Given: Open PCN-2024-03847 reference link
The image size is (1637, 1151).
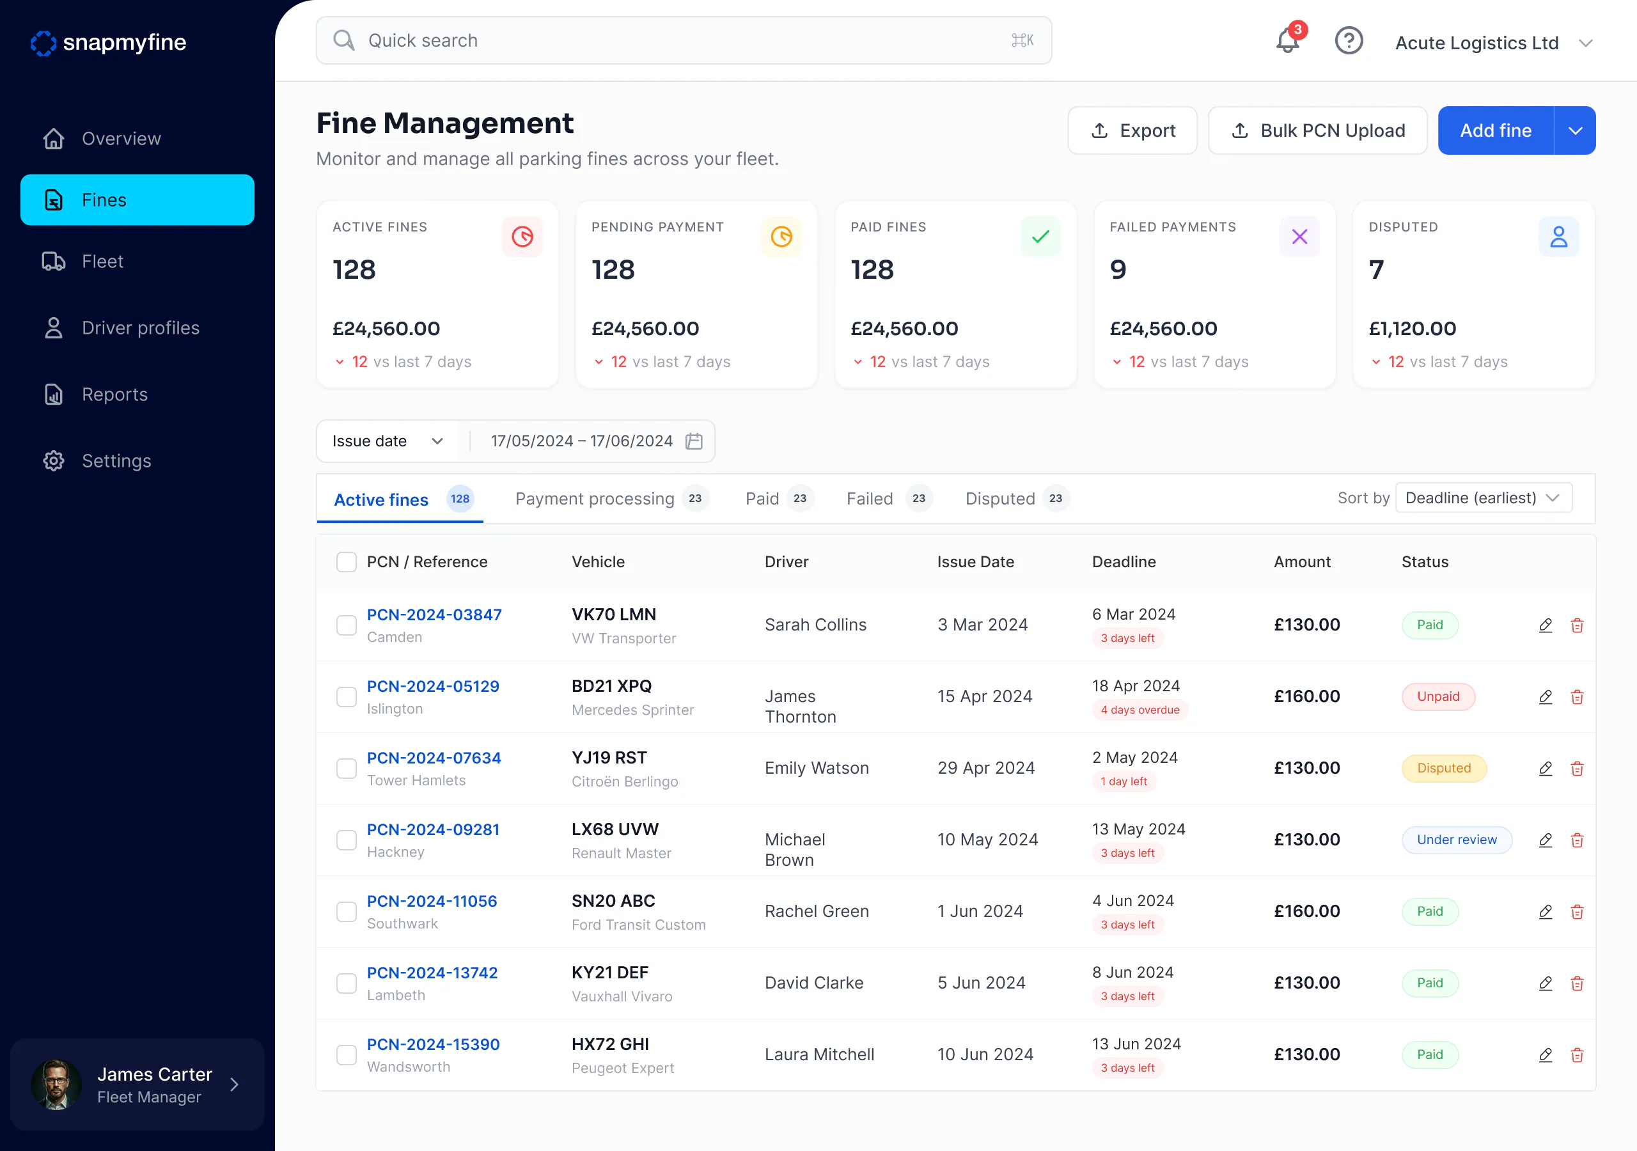Looking at the screenshot, I should click(434, 615).
